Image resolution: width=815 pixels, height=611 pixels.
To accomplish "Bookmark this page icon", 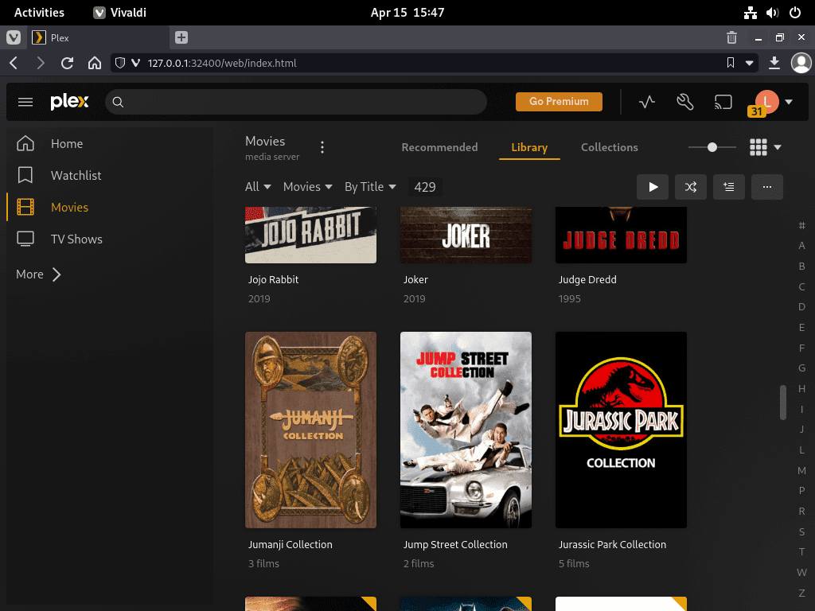I will click(731, 63).
